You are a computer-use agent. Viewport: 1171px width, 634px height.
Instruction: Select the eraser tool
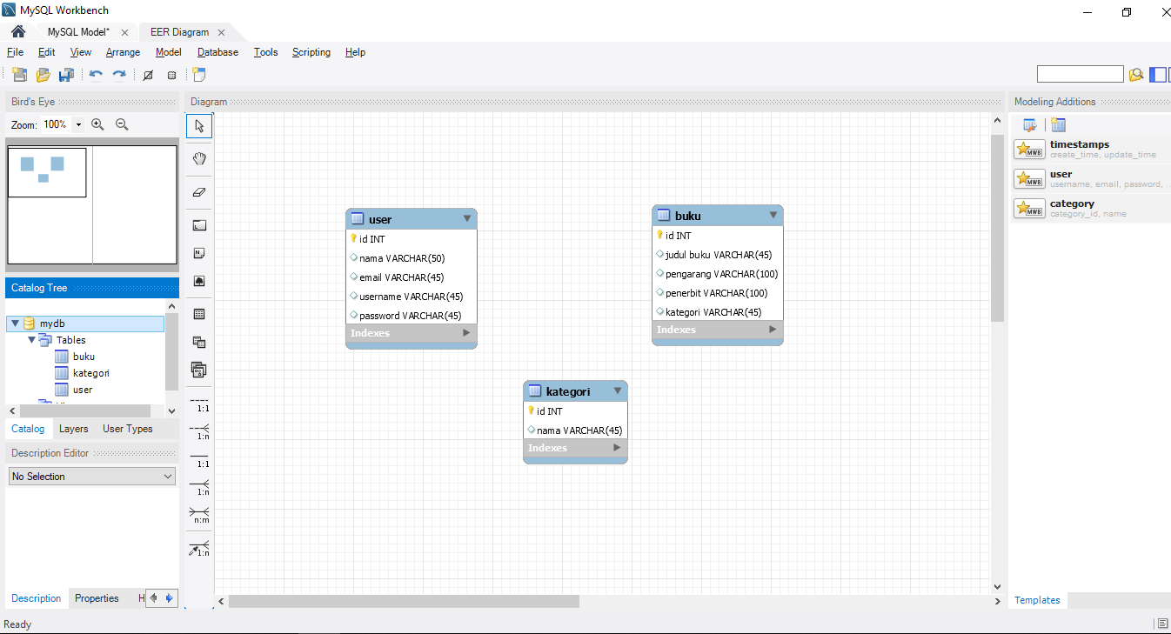coord(199,192)
